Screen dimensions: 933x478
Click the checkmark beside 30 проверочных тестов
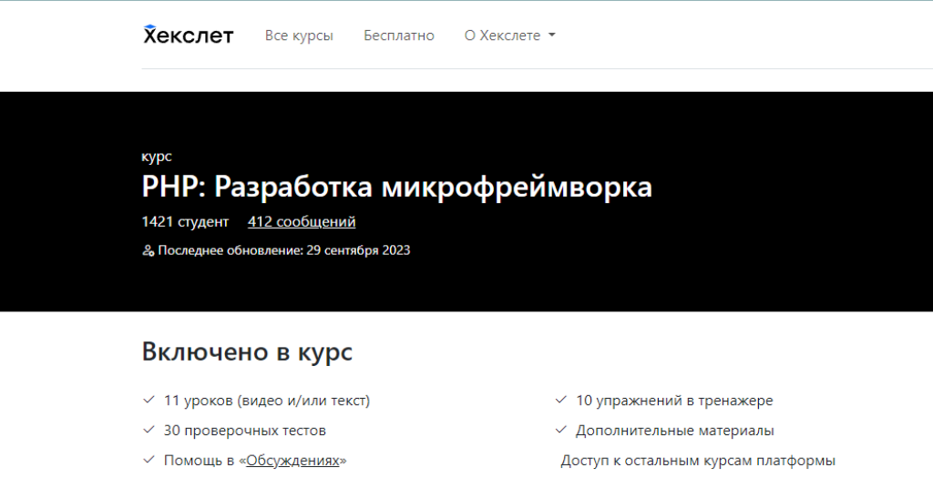149,429
